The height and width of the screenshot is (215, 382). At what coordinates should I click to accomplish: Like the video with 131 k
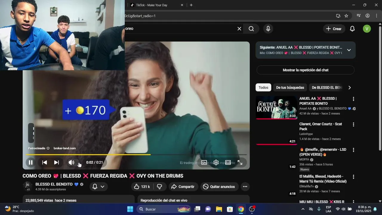coord(143,187)
